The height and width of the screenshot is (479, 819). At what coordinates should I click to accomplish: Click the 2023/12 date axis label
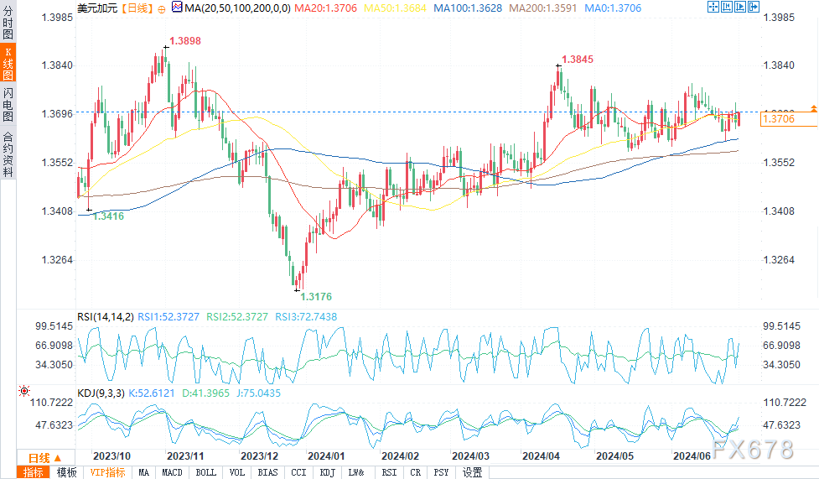click(x=260, y=456)
